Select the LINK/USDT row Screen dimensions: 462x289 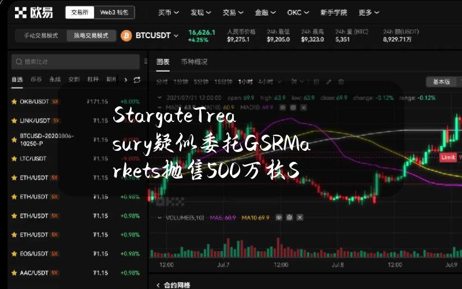click(76, 121)
